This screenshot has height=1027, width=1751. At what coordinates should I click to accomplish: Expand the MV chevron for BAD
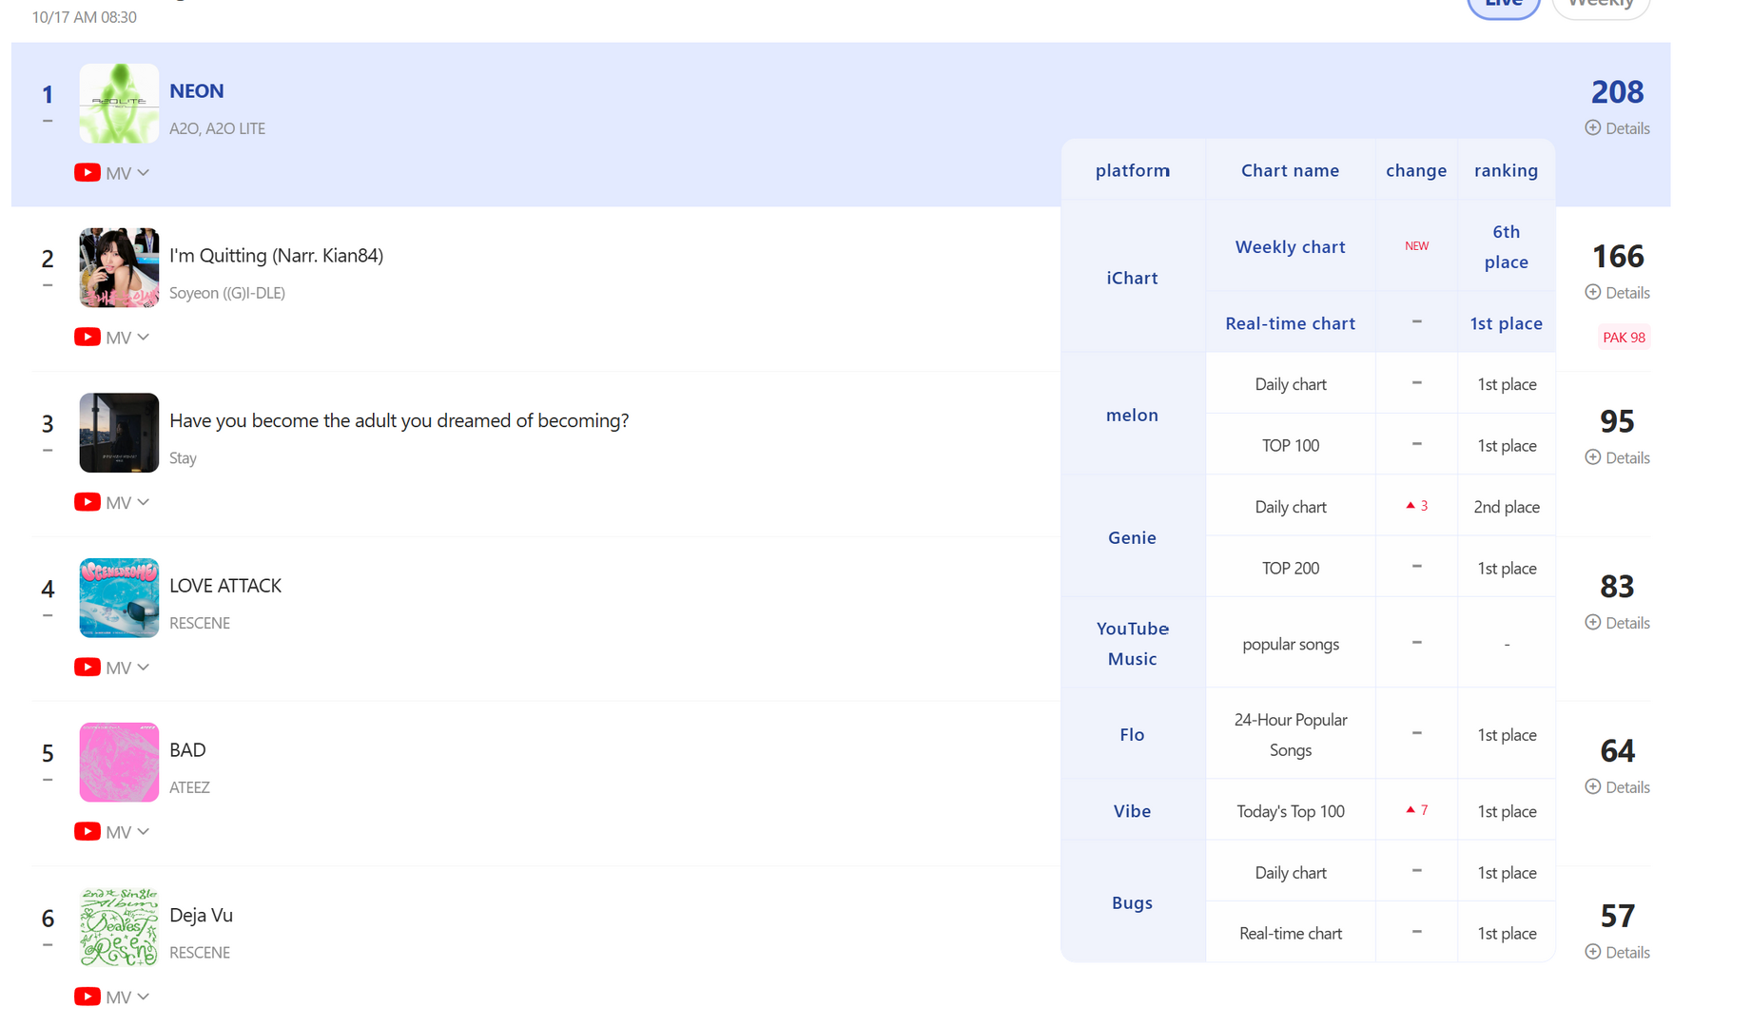[x=144, y=832]
